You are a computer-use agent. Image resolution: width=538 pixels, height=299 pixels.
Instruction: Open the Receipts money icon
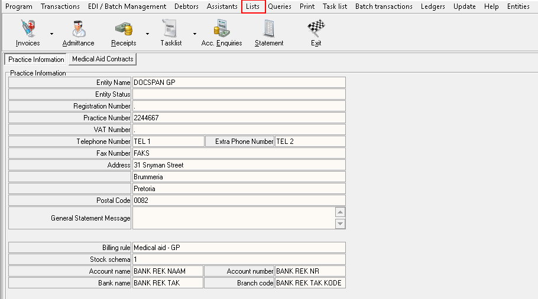(124, 29)
